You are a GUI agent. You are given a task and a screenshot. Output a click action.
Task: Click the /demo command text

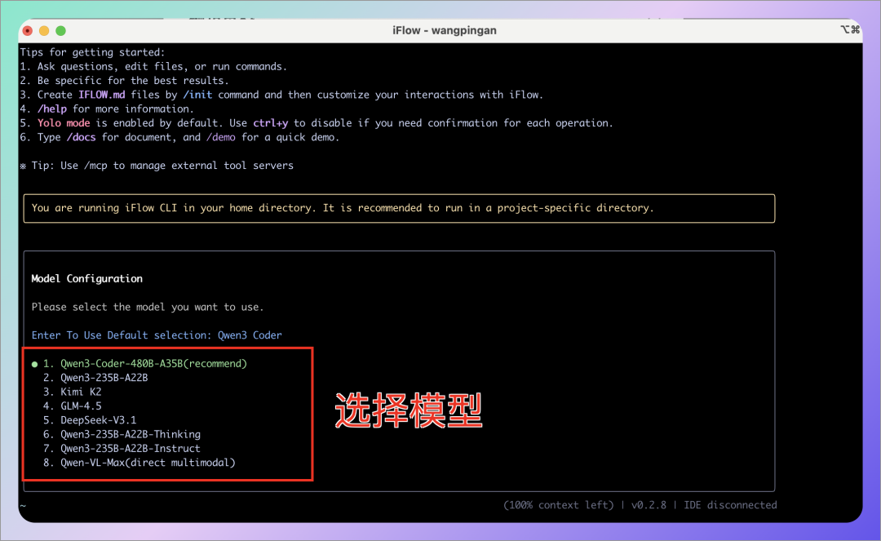point(221,137)
